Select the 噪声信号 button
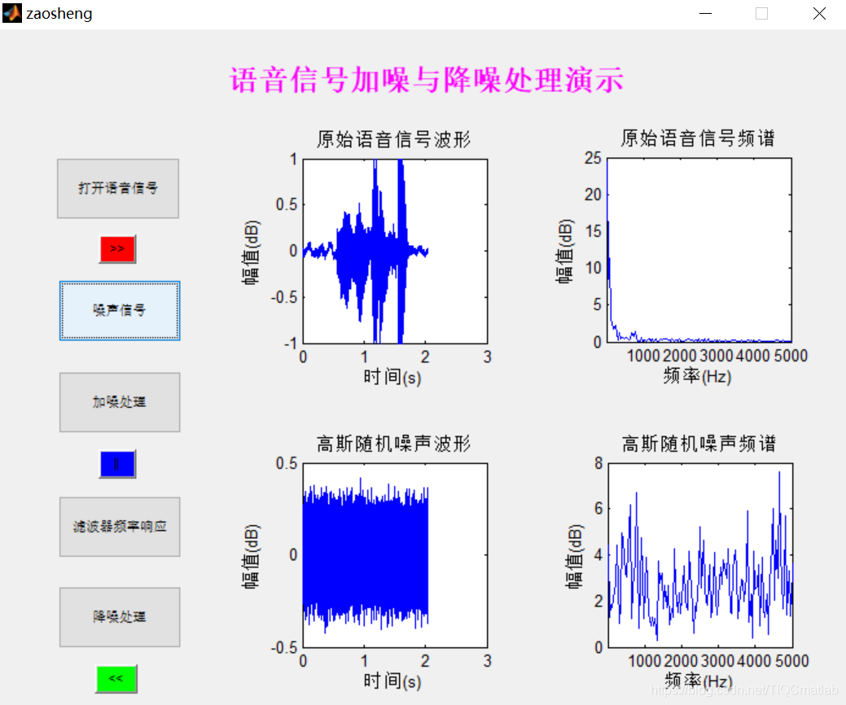The width and height of the screenshot is (846, 705). point(120,311)
